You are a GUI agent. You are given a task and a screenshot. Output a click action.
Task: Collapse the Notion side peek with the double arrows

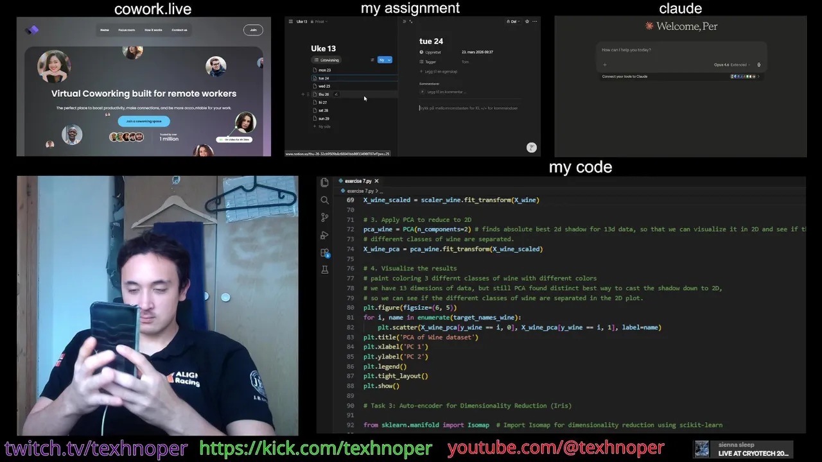(405, 21)
